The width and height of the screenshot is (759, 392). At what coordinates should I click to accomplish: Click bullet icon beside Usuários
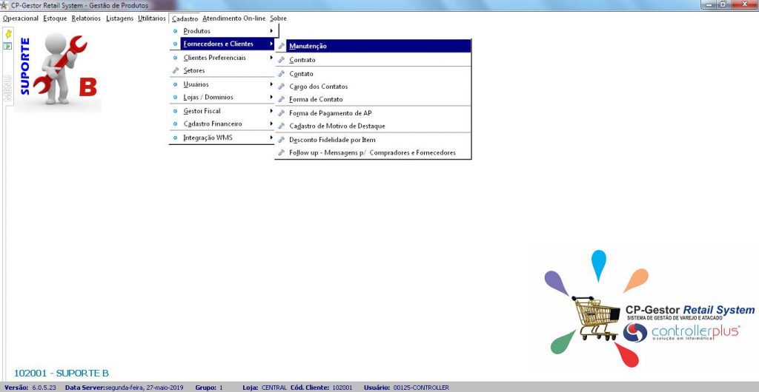pyautogui.click(x=175, y=84)
